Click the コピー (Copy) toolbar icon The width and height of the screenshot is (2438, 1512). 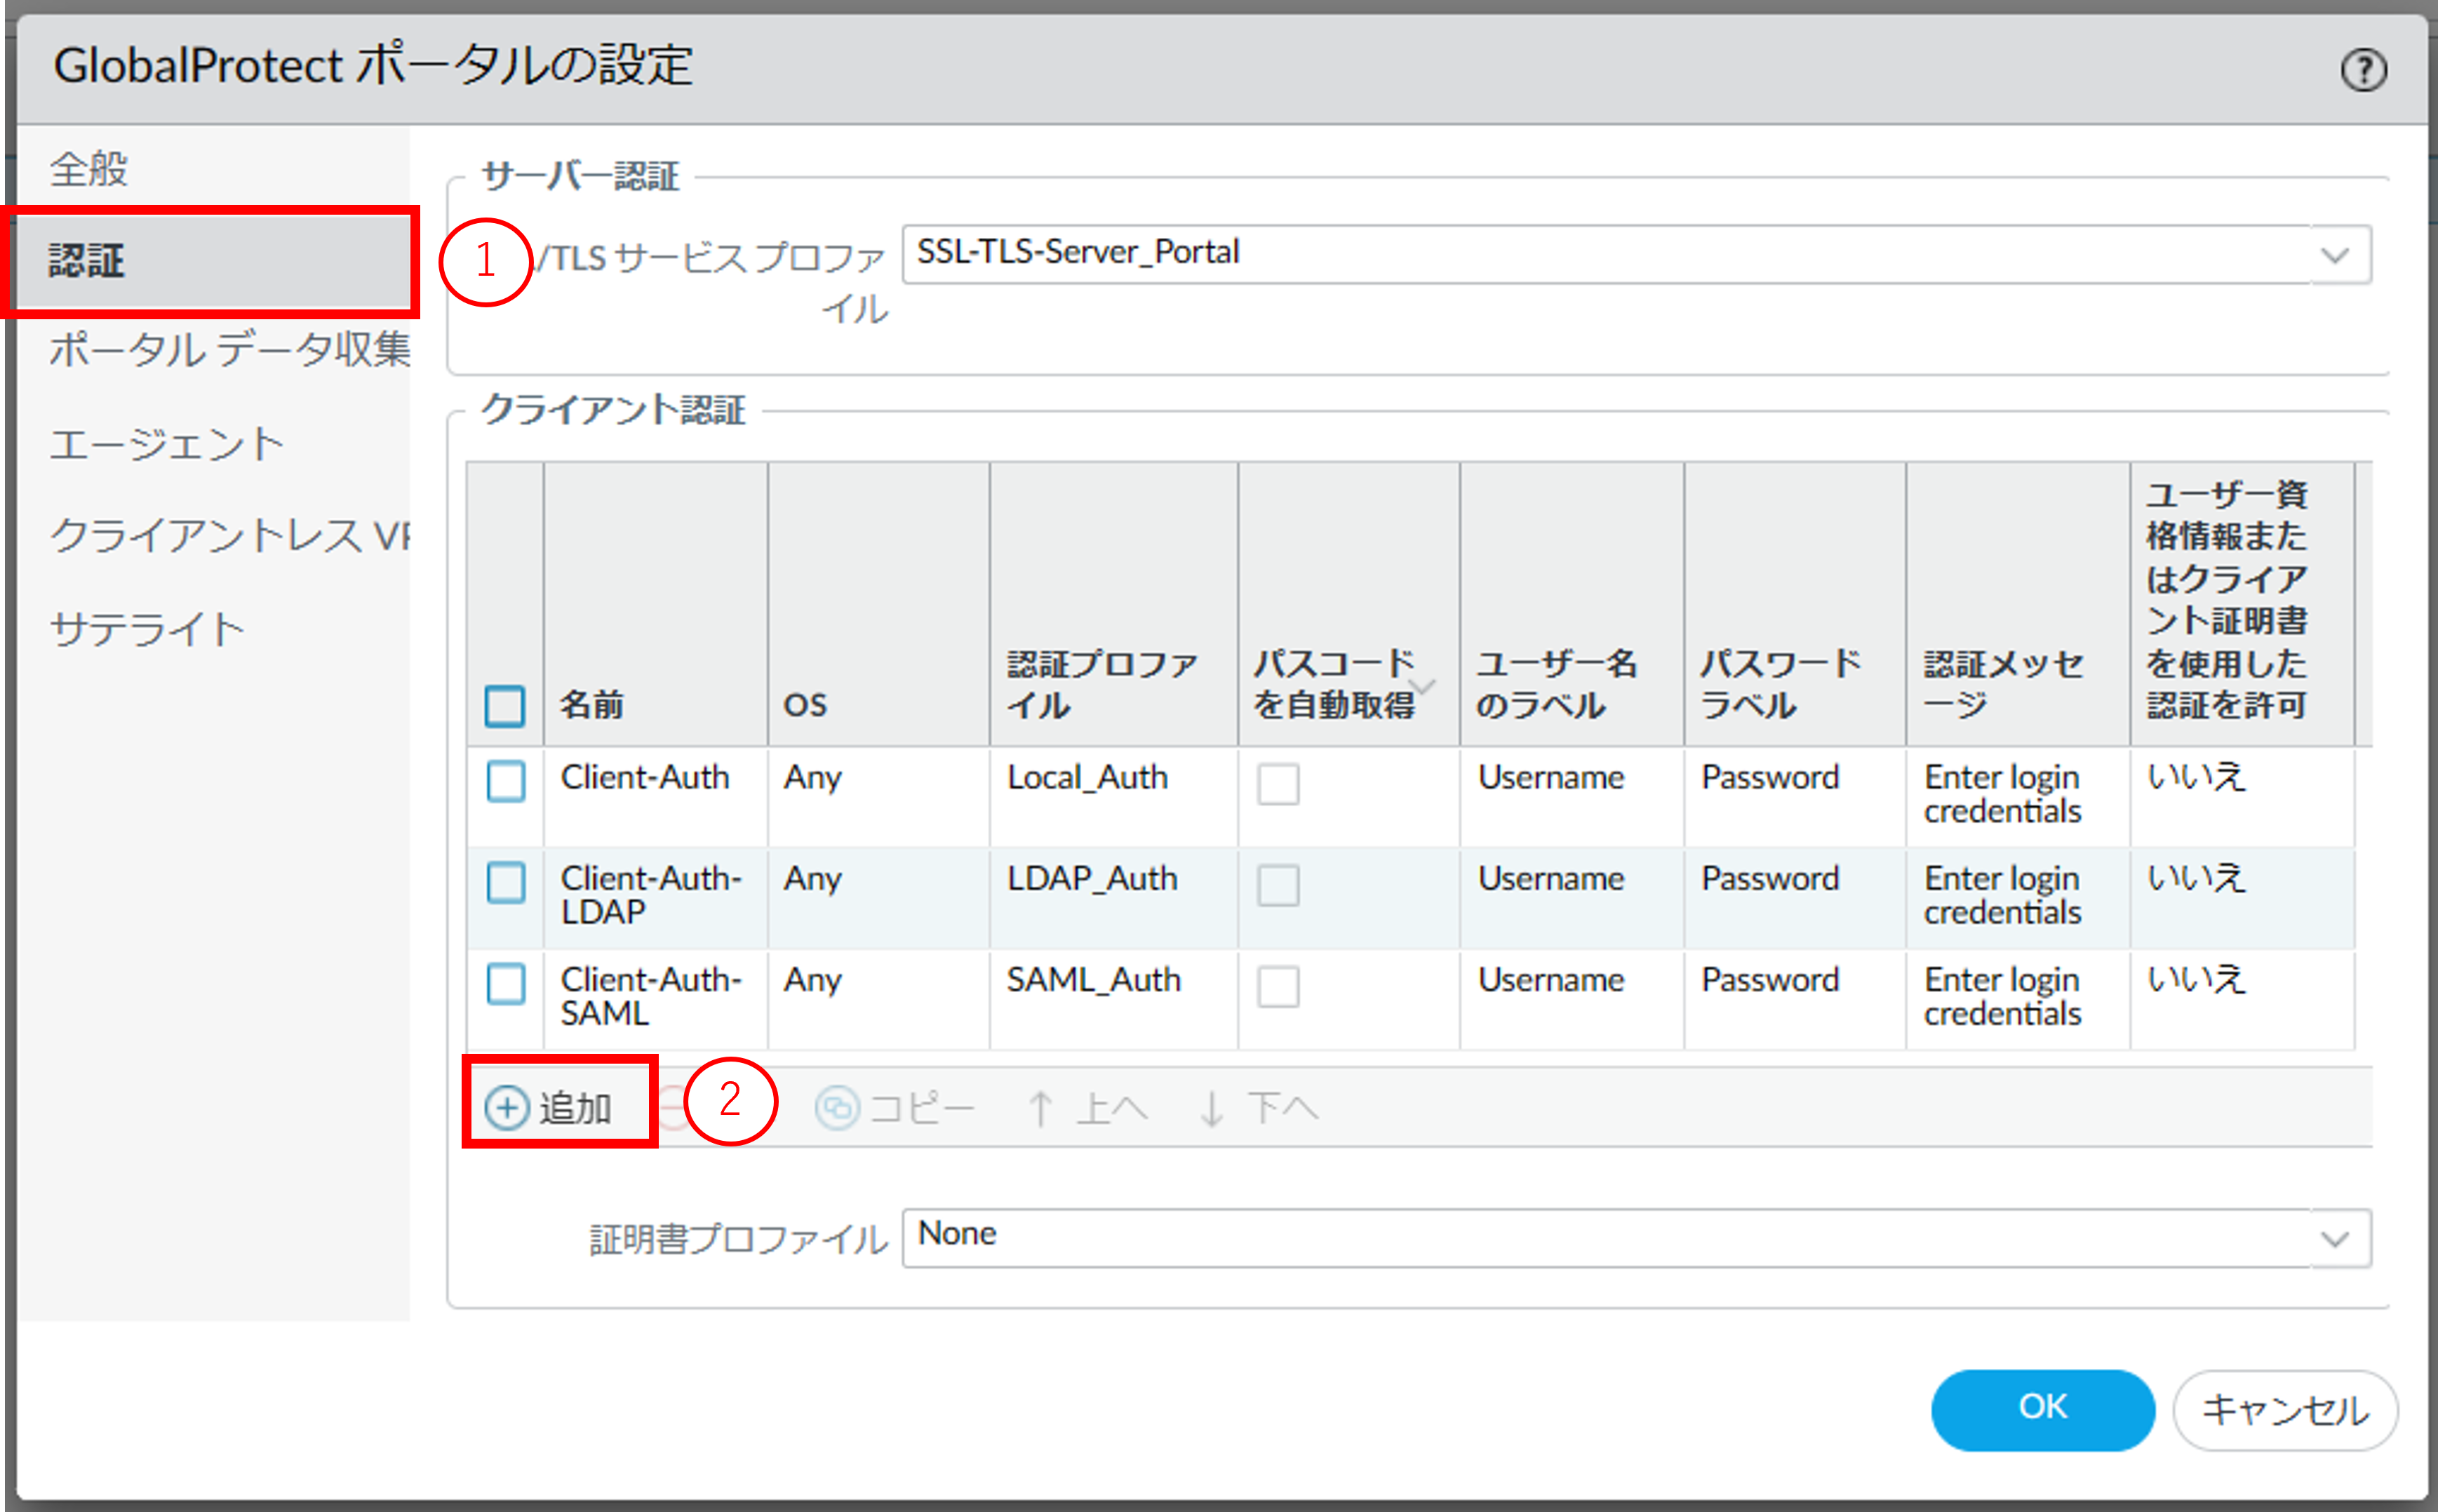click(x=837, y=1108)
